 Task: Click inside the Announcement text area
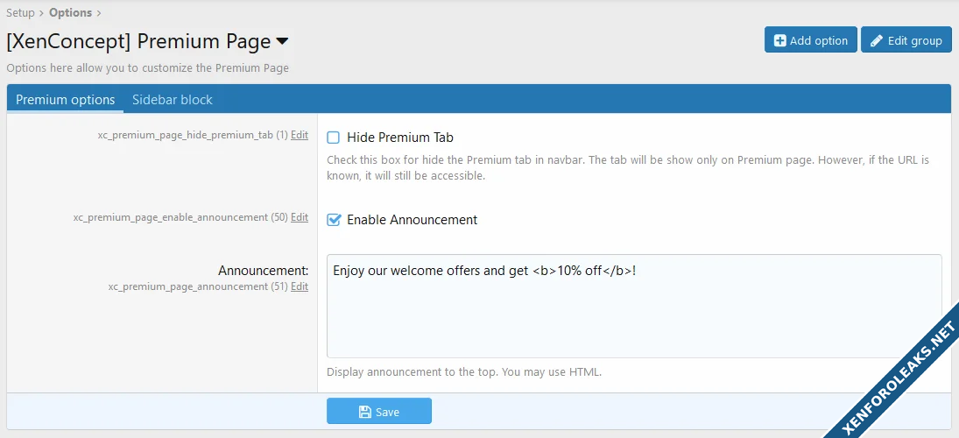(x=633, y=315)
